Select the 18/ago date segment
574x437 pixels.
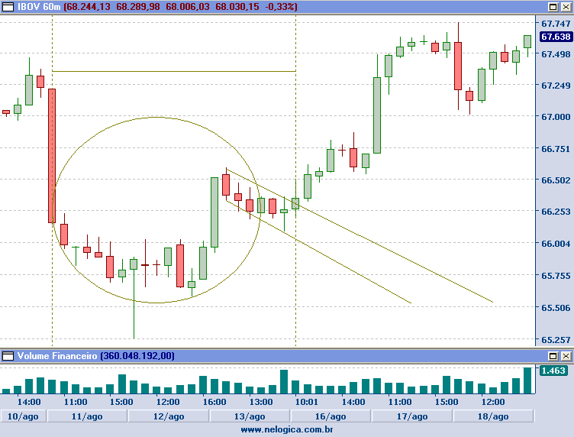pos(493,416)
